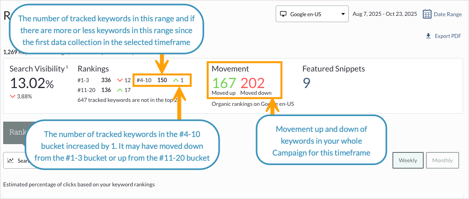Click the red 202 Moved down number
Viewport: 469px width, 199px height.
[x=252, y=83]
